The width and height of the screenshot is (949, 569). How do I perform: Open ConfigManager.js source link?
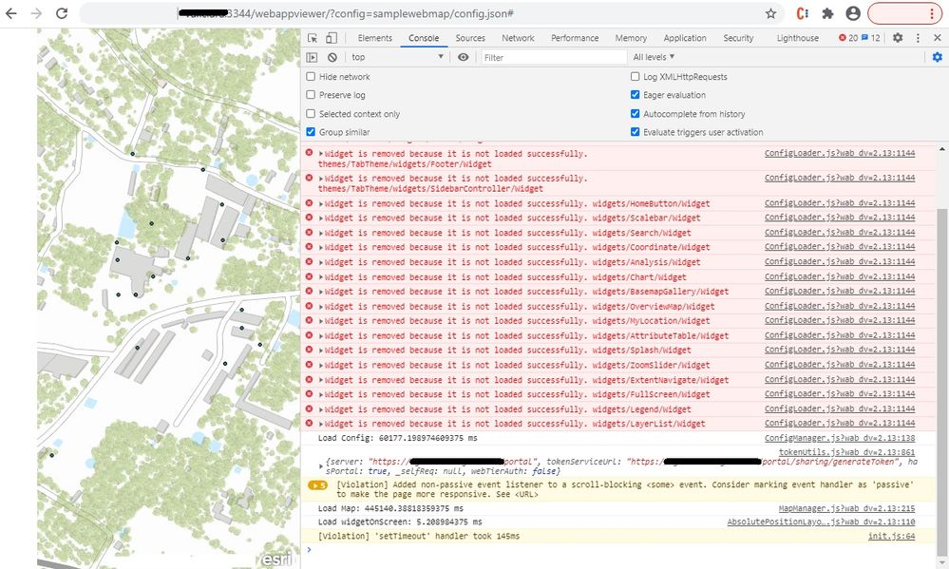[x=840, y=438]
